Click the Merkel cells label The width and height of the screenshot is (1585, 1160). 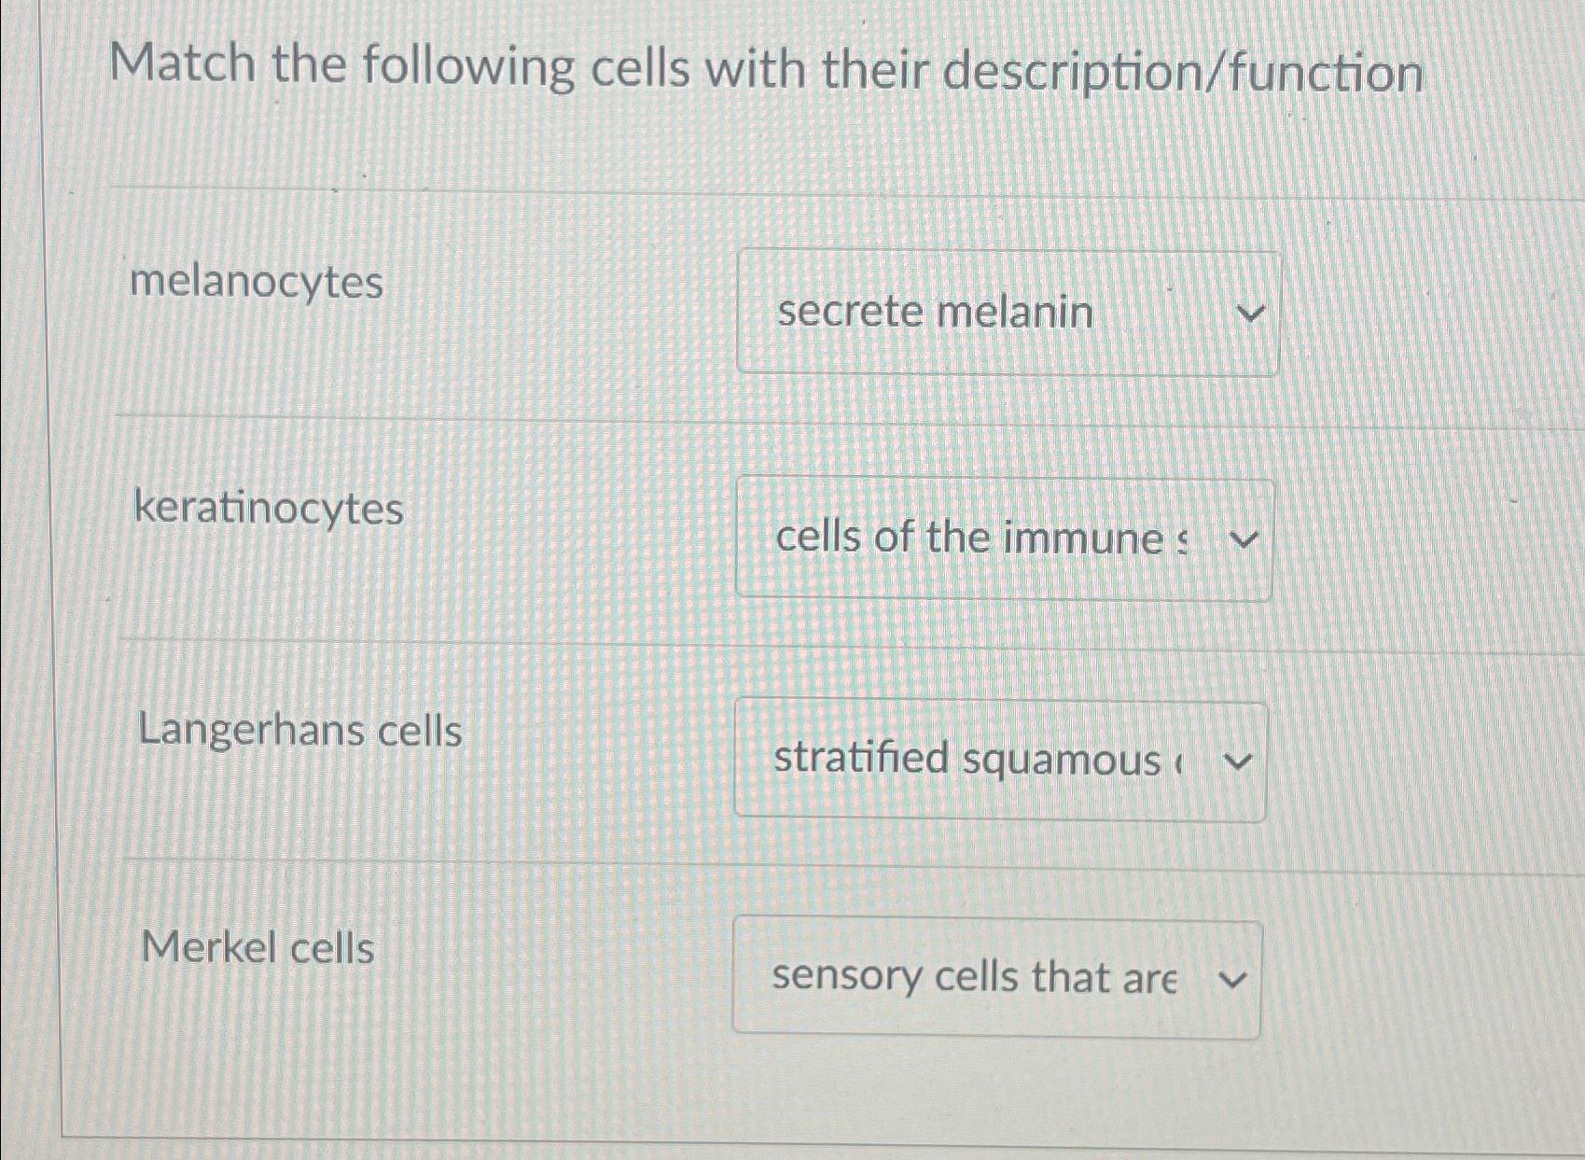click(257, 947)
